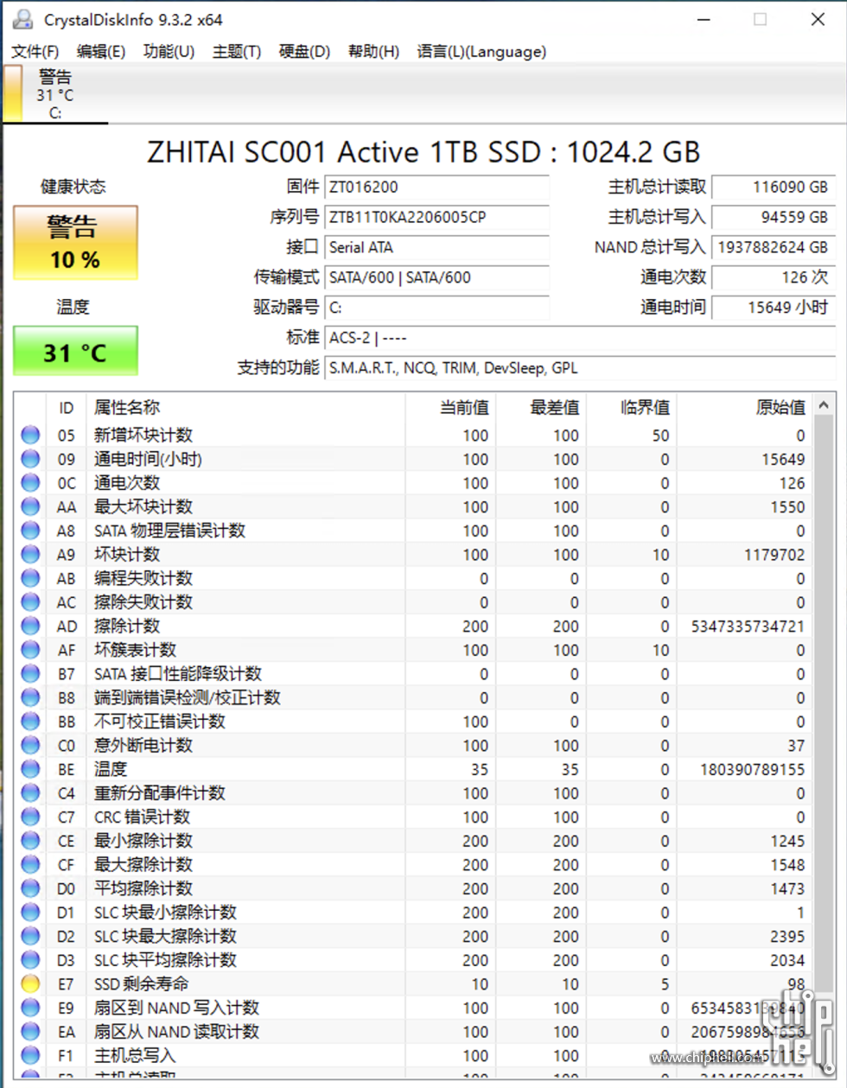
Task: Click the 通电次数 value 126 次
Action: click(x=774, y=277)
